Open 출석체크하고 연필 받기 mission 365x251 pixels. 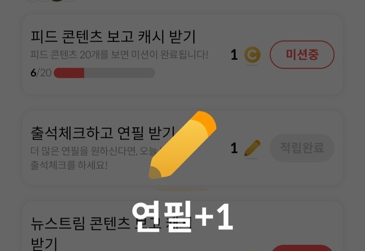click(x=103, y=133)
